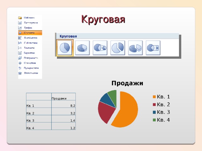Select the Точечная scatter chart icon

(x=20, y=48)
